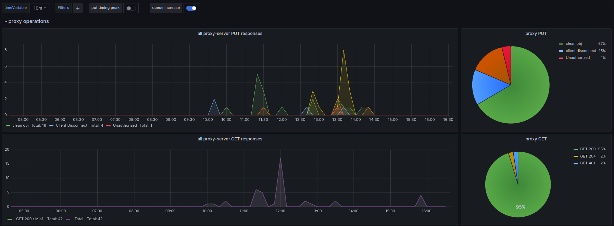The width and height of the screenshot is (614, 226).
Task: Click the timeVariable label
Action: 15,8
